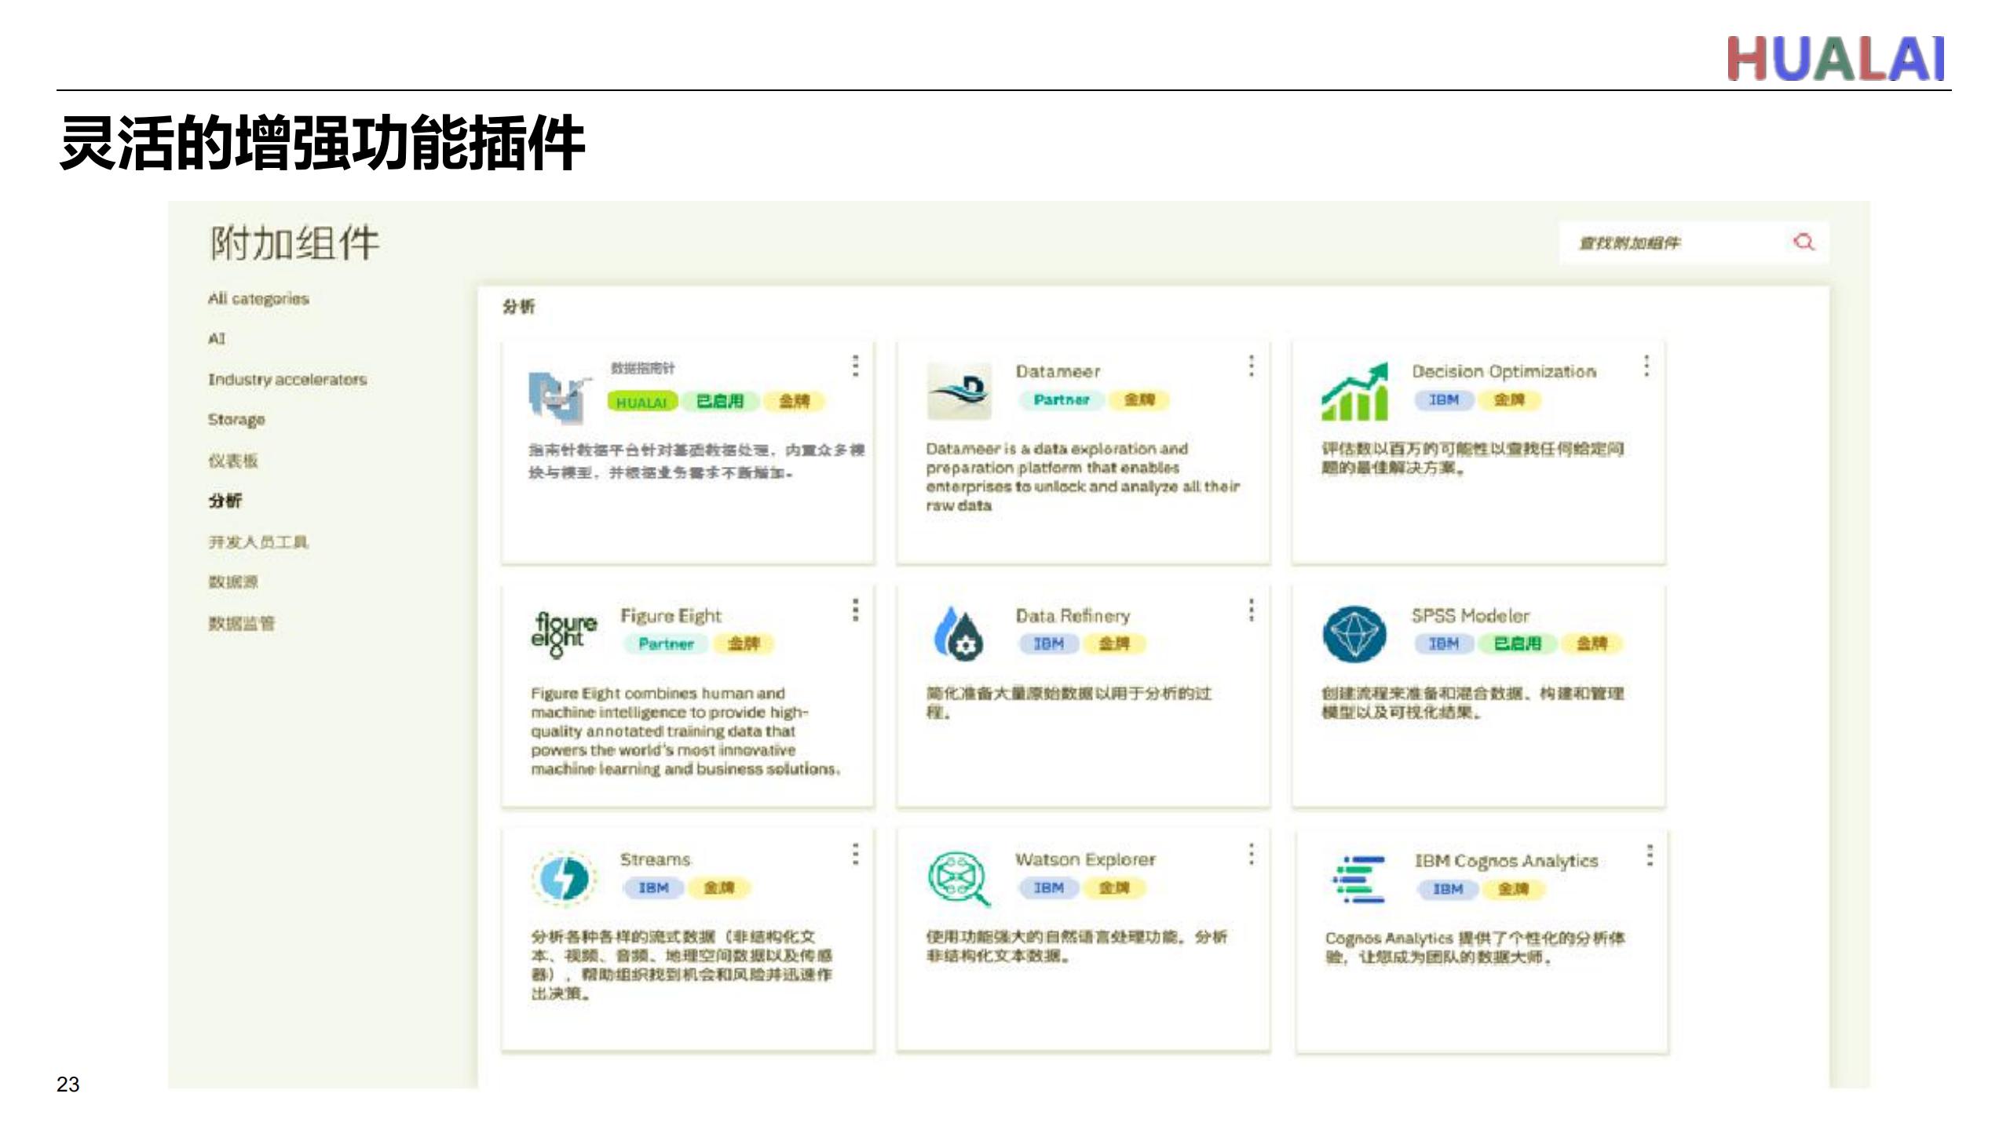2010x1130 pixels.
Task: Open overflow menu on Figure Eight card
Action: pyautogui.click(x=856, y=610)
